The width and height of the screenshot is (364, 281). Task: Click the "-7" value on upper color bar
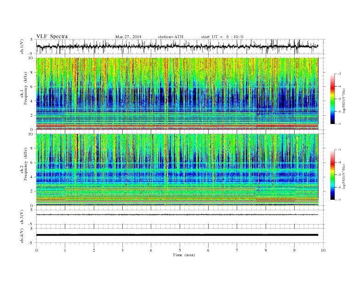point(339,124)
